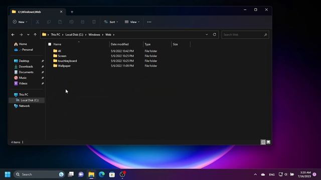The image size is (321, 180).
Task: Go up one folder level arrow
Action: coord(35,34)
